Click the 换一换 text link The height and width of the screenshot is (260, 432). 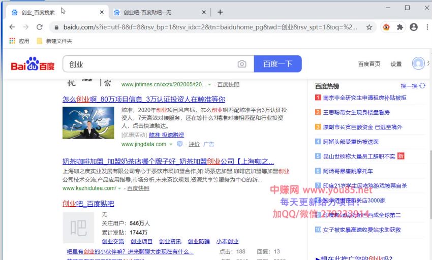(409, 86)
